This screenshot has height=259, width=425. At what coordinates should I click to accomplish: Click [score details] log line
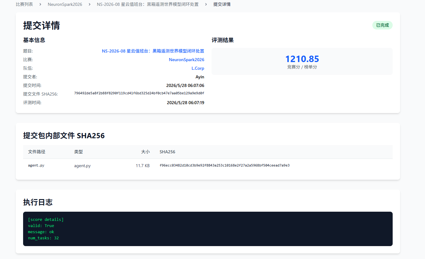point(46,219)
